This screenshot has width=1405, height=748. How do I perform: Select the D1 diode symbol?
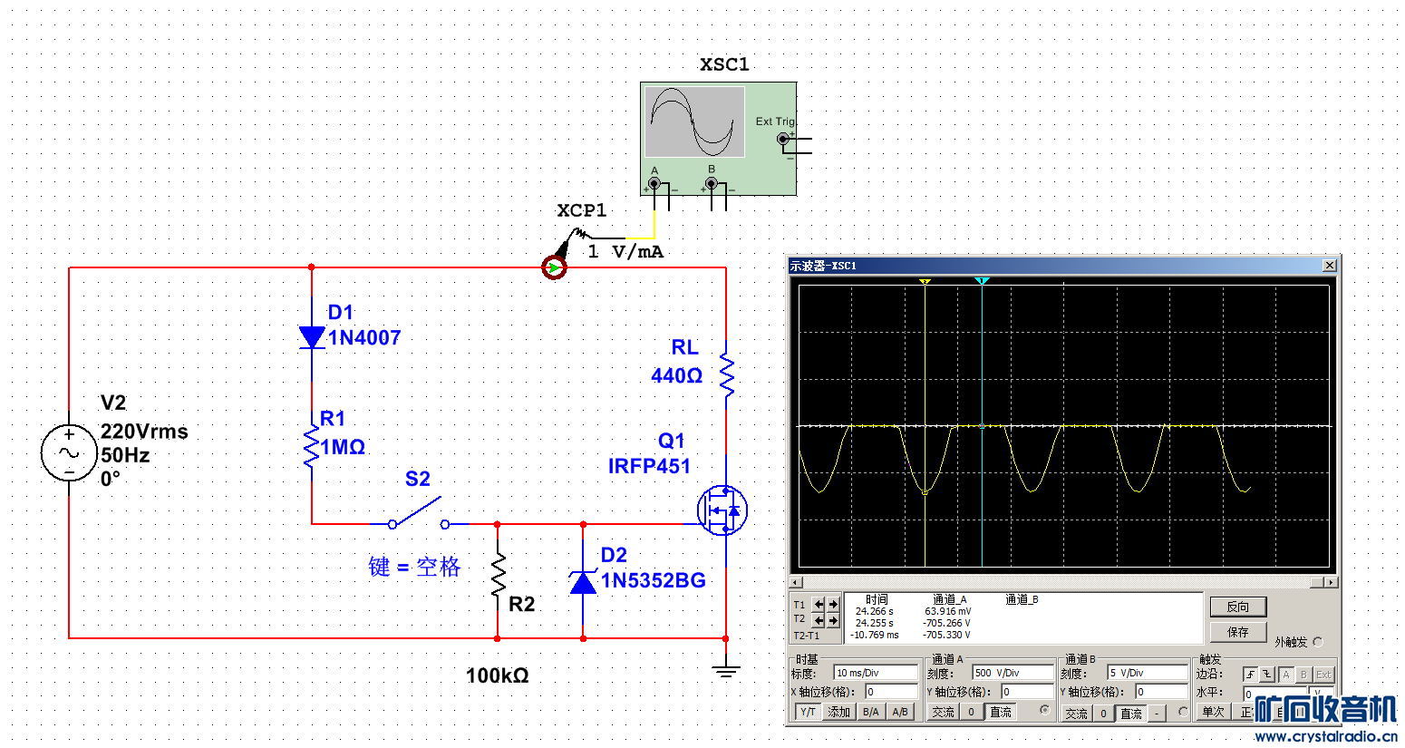pyautogui.click(x=312, y=337)
